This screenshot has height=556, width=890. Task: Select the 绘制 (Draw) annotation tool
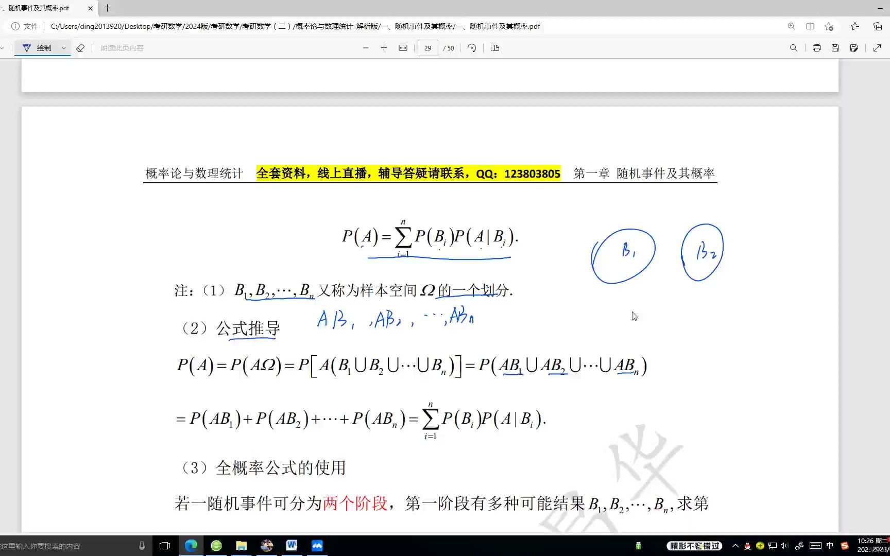point(43,47)
